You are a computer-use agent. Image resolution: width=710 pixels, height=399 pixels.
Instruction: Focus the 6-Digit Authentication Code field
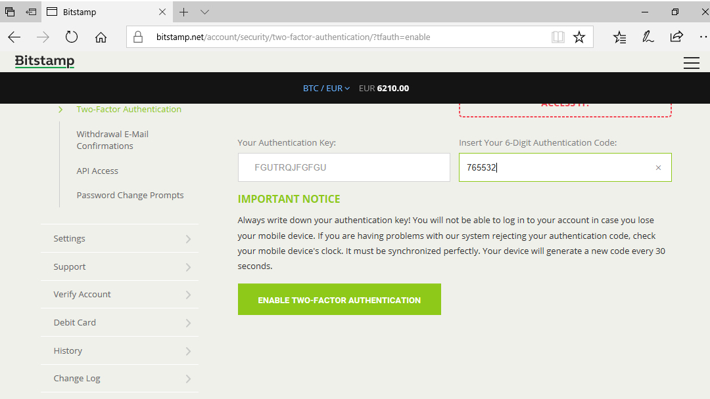565,167
